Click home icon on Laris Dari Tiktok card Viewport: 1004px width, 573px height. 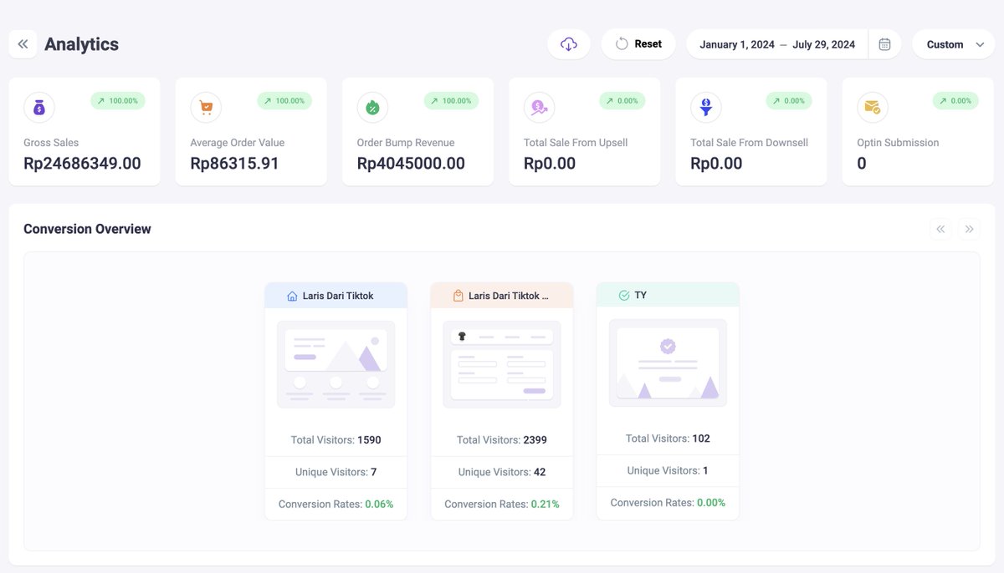(x=292, y=296)
